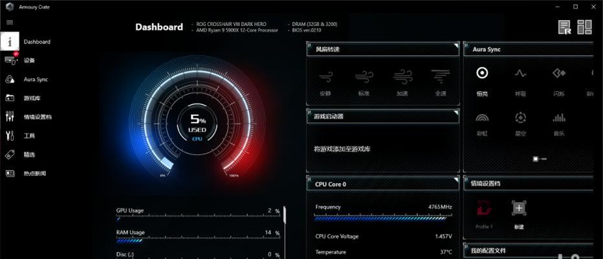Screen dimensions: 603x259
Task: Open 工具 tools in the sidebar
Action: coord(29,136)
